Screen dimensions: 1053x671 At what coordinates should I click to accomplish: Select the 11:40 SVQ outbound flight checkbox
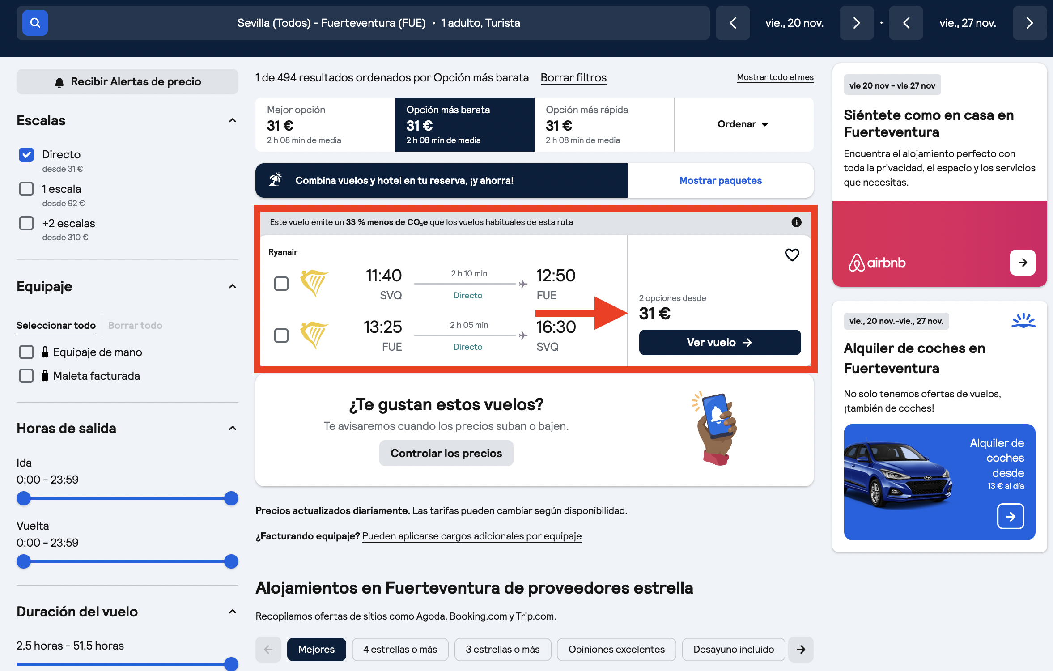tap(281, 284)
